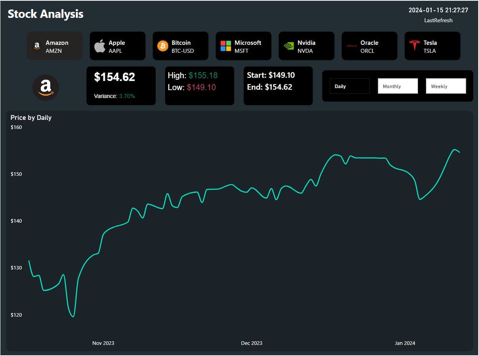This screenshot has height=356, width=479.
Task: Switch to the Microsoft MSFT card
Action: coord(244,46)
